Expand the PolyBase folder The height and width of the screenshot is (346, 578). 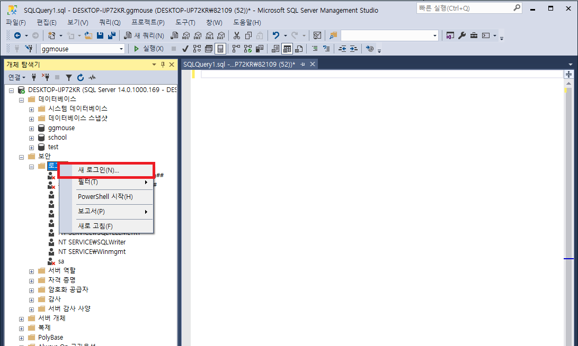pos(21,338)
